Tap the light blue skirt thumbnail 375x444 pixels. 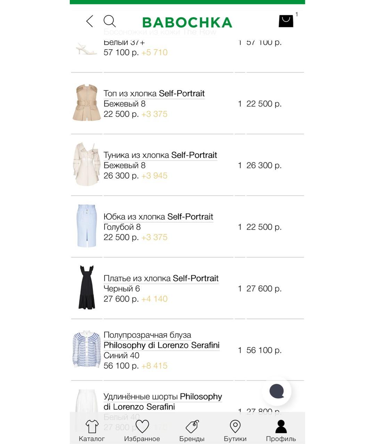pyautogui.click(x=86, y=226)
